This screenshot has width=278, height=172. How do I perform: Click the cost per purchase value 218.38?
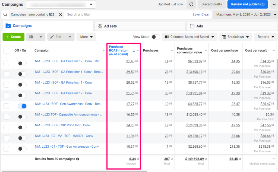coord(235,147)
